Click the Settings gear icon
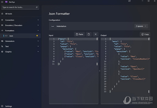The width and height of the screenshot is (157, 108). point(2,106)
